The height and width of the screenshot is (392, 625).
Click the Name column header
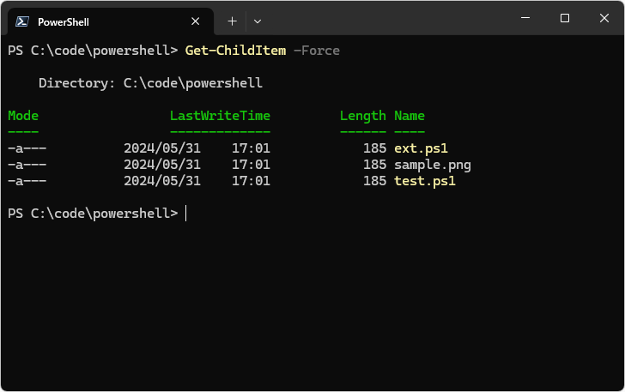coord(410,116)
